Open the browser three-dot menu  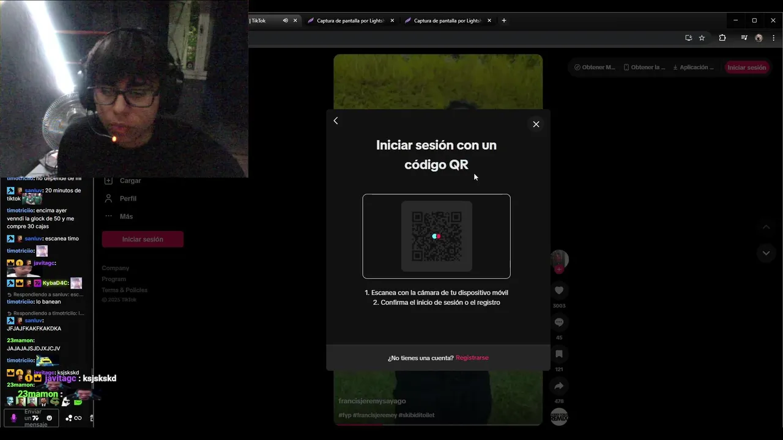[x=774, y=38]
